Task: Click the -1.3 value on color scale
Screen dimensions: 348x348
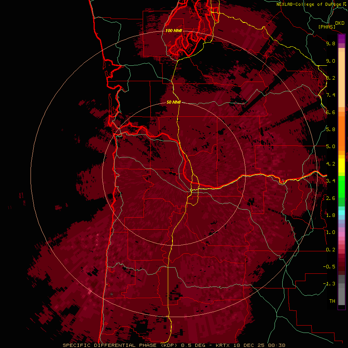Action: tap(329, 284)
